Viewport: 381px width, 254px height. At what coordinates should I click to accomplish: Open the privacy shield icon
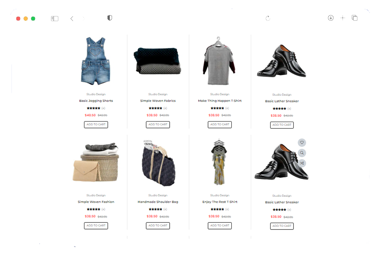click(110, 18)
